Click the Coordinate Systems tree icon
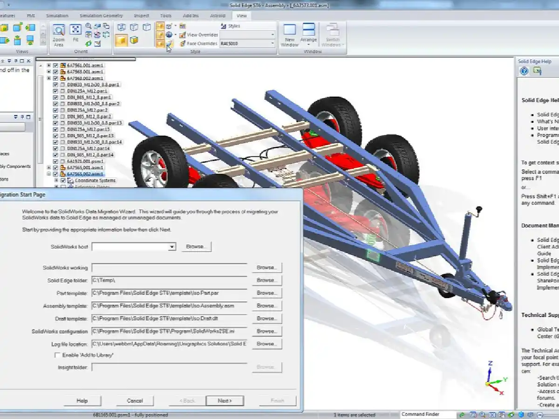Image resolution: width=559 pixels, height=419 pixels. point(71,180)
